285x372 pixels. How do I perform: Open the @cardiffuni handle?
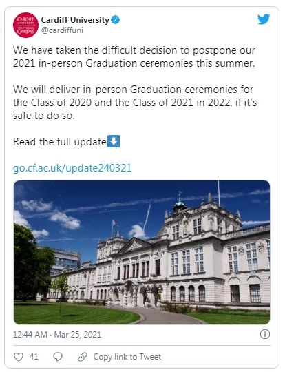(62, 30)
